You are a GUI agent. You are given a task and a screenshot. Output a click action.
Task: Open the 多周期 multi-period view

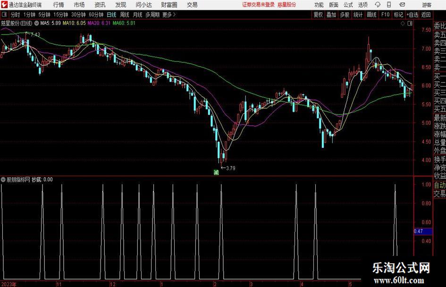(152, 15)
